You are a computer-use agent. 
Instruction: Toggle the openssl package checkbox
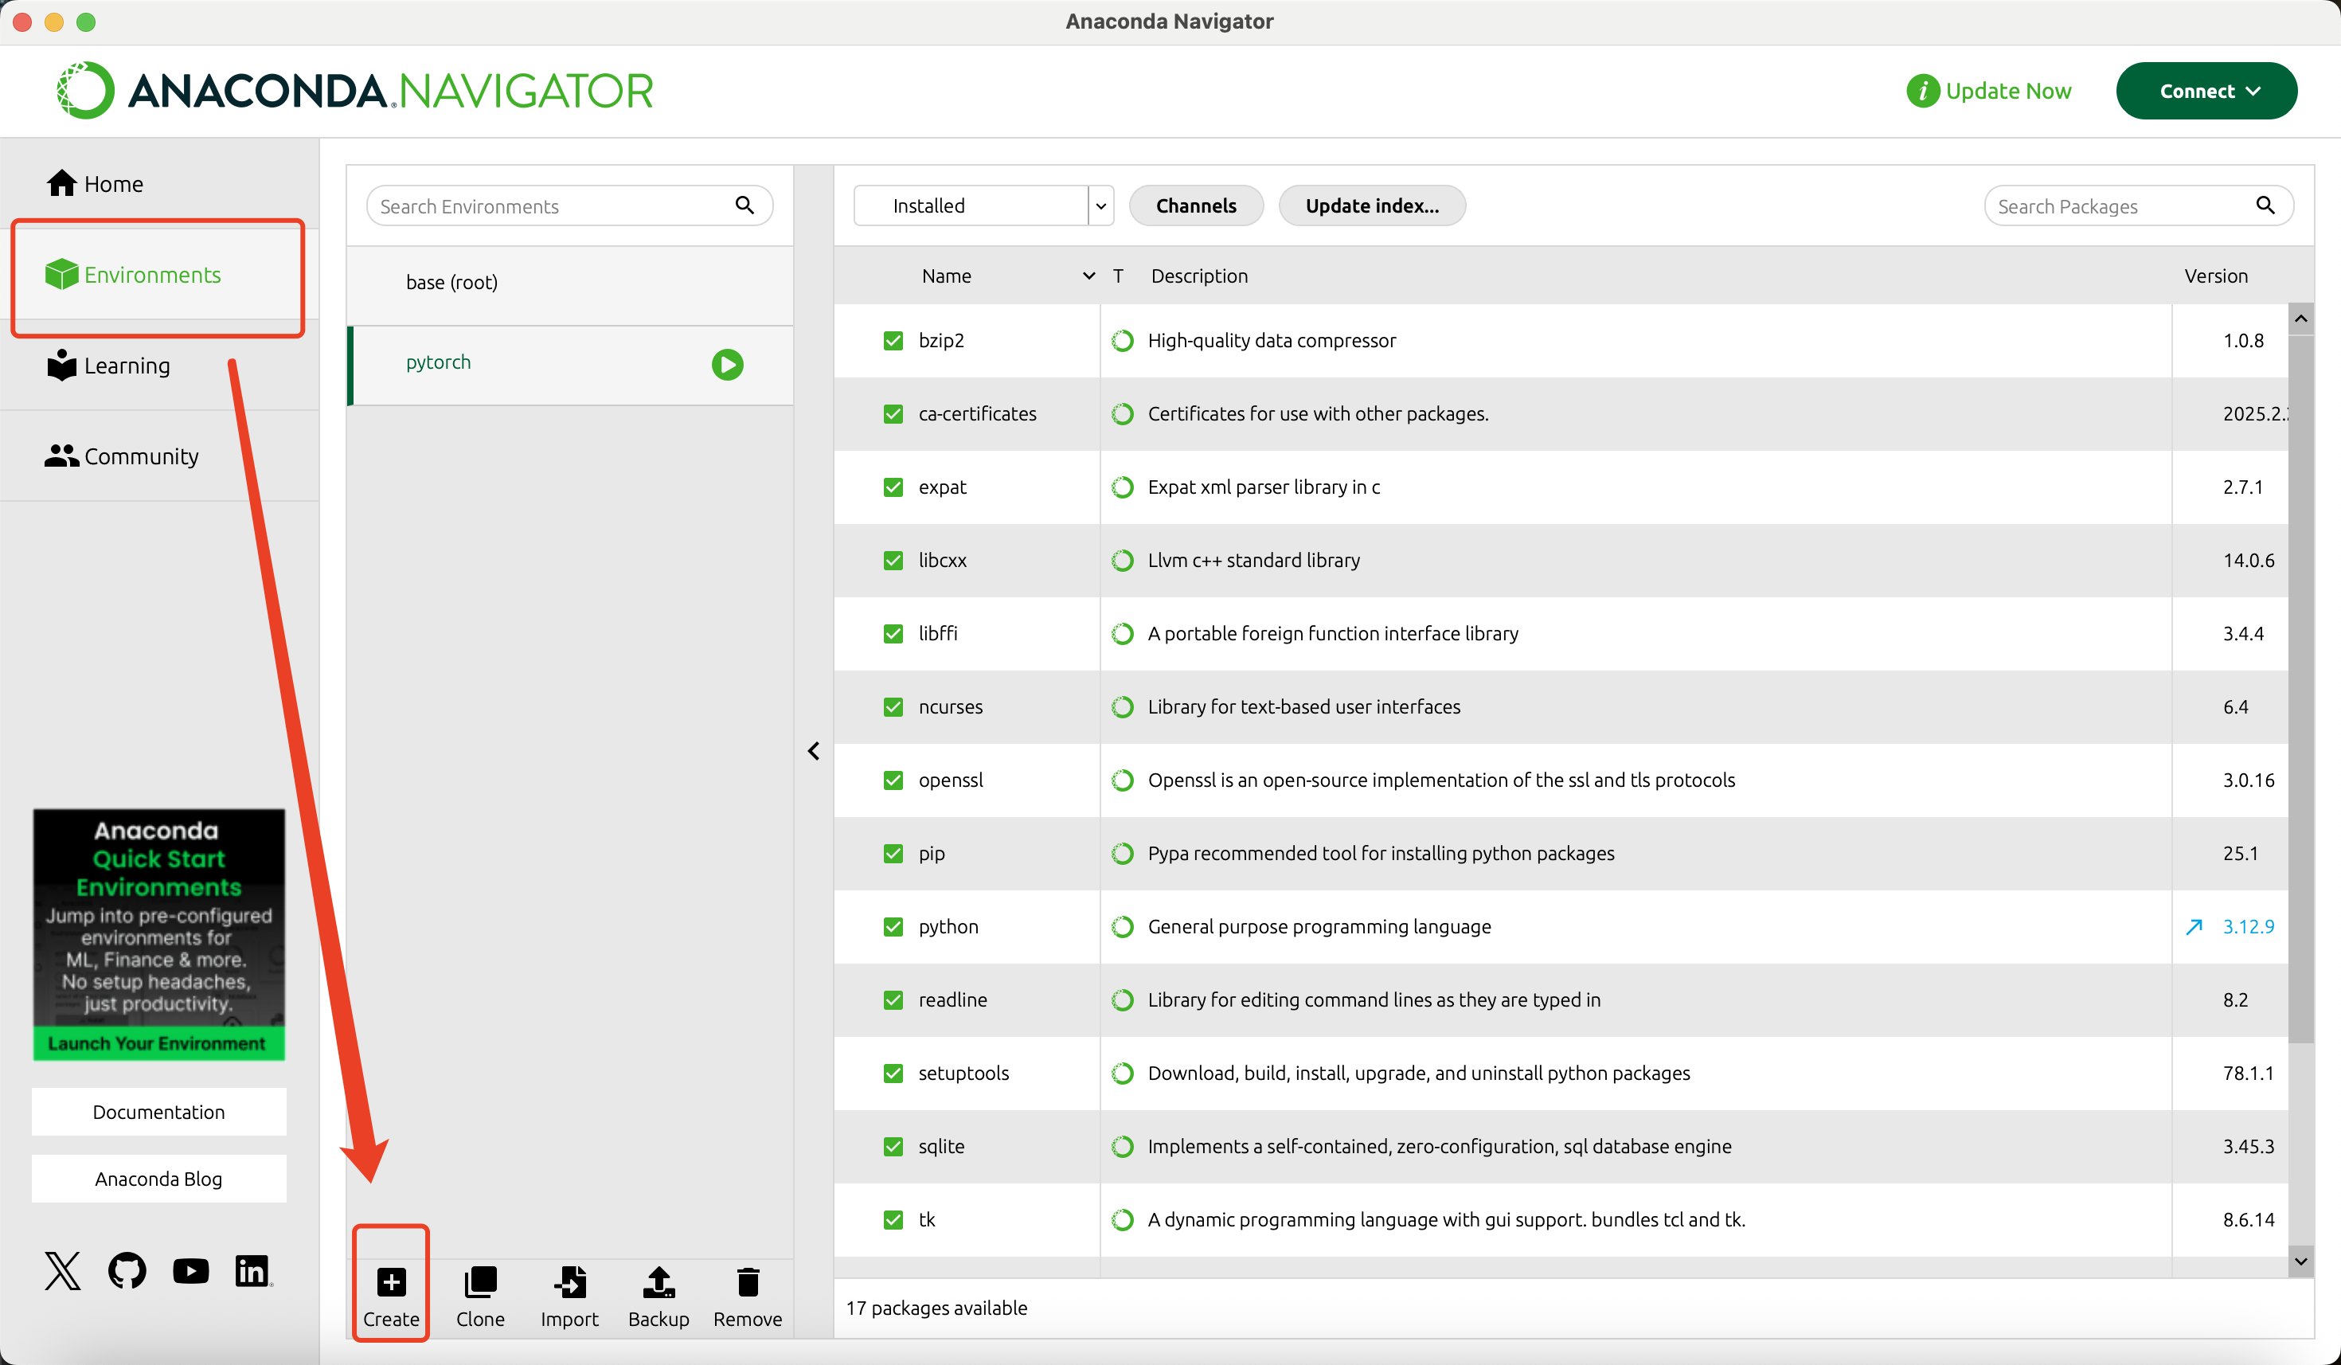tap(893, 780)
